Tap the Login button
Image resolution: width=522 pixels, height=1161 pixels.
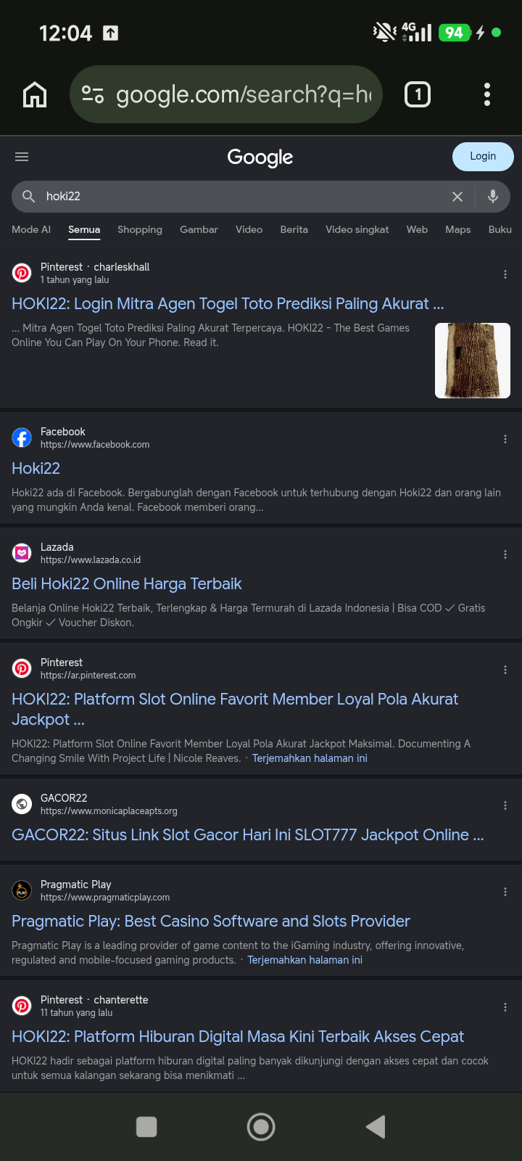pos(483,157)
